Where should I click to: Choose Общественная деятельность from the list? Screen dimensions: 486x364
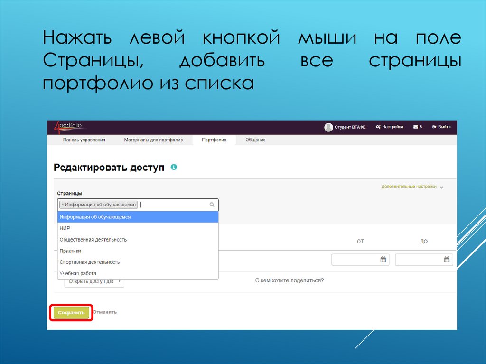click(x=138, y=240)
